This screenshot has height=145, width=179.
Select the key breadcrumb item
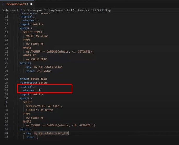[x=108, y=10]
